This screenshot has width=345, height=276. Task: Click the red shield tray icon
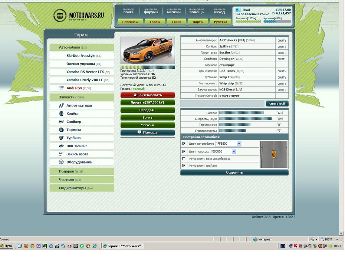click(x=300, y=246)
